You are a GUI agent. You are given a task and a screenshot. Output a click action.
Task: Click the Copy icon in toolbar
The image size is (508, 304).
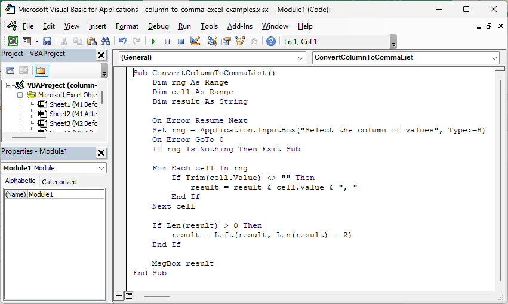(78, 41)
